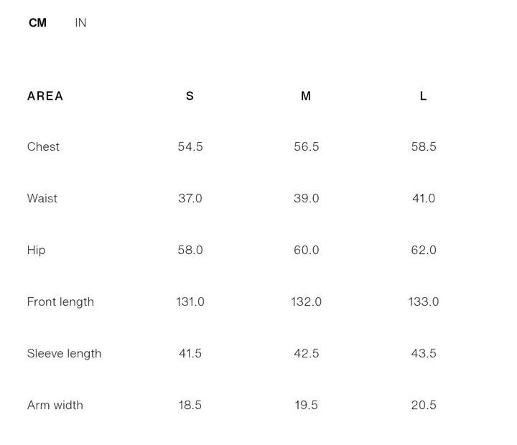Click the Front length row label
Viewport: 517px width, 445px height.
[x=60, y=301]
